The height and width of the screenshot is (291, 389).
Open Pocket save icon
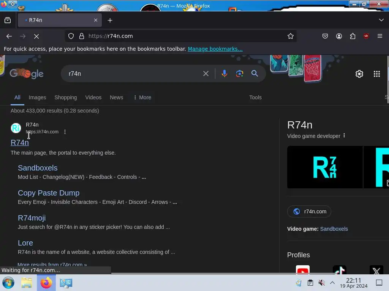pos(325,36)
